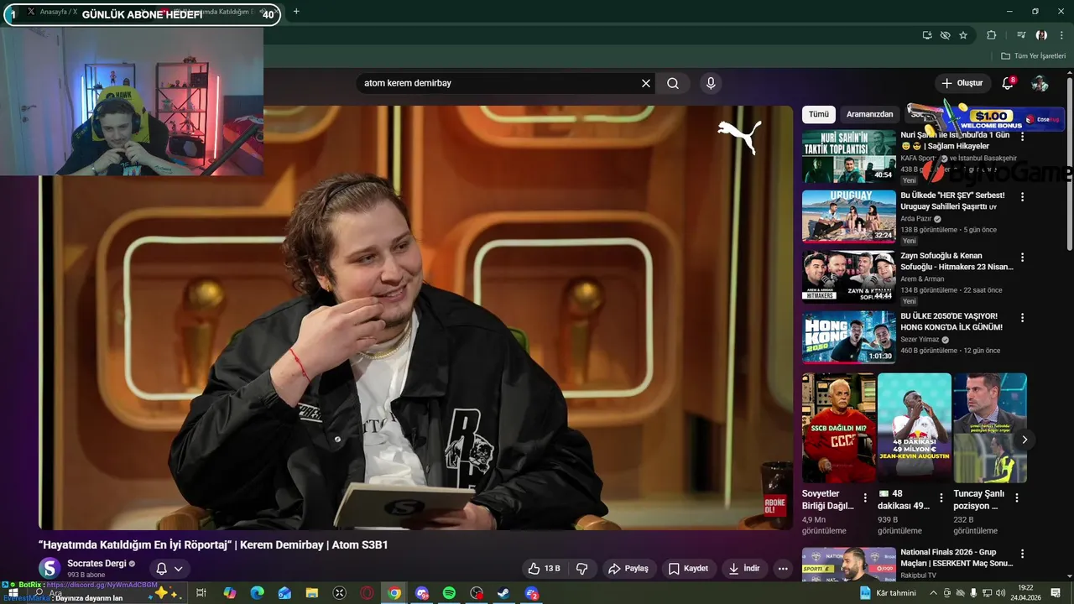Open menu for the Zayn Sofuoğlu video

coord(1022,258)
